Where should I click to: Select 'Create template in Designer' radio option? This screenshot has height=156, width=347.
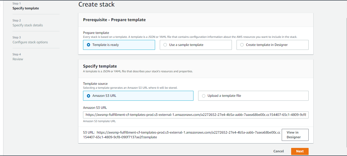click(x=242, y=45)
